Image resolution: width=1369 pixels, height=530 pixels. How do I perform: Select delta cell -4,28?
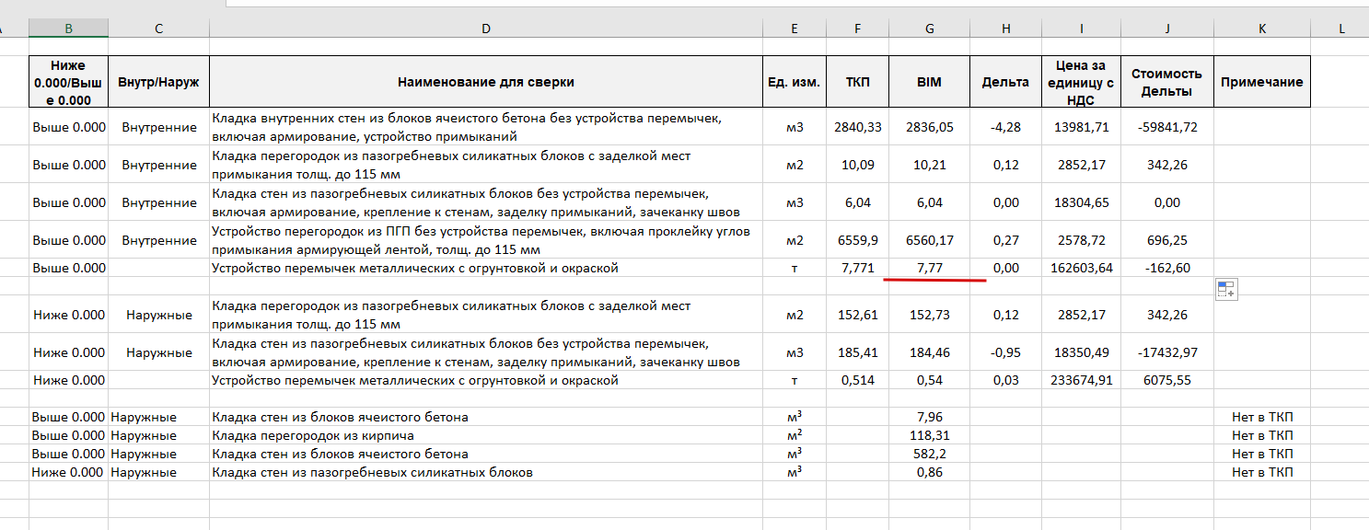pyautogui.click(x=1006, y=127)
